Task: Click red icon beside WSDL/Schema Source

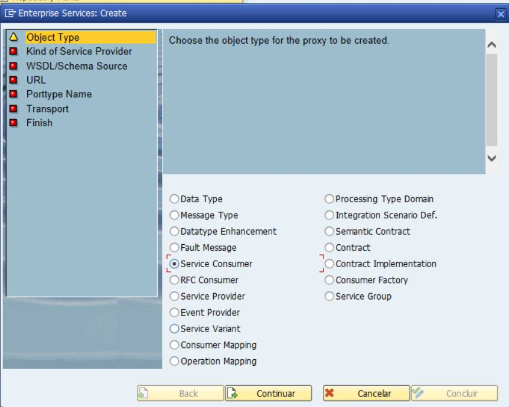Action: tap(14, 66)
